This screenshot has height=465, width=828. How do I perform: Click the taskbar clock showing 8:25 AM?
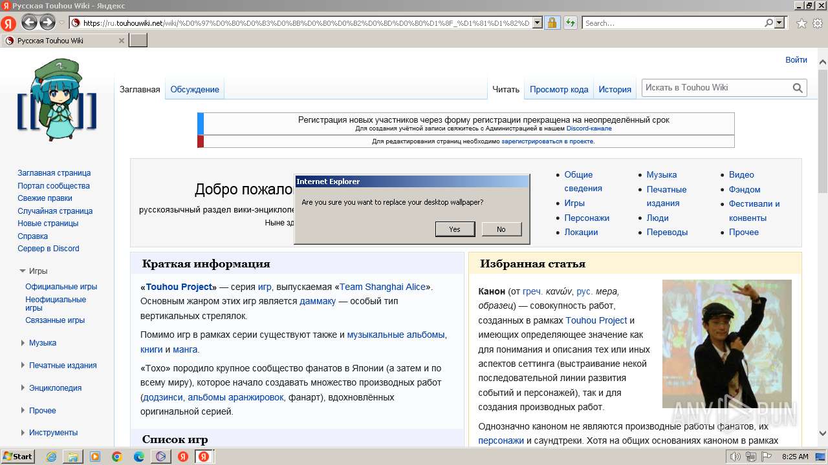pos(795,457)
